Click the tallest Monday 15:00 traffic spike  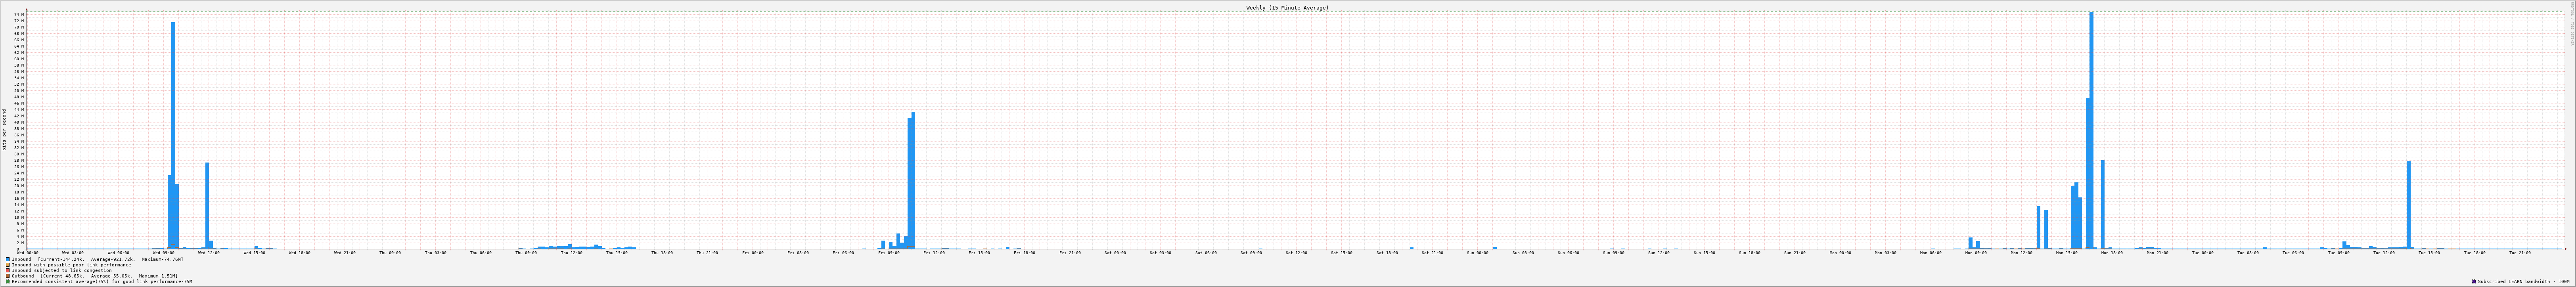coord(2091,130)
